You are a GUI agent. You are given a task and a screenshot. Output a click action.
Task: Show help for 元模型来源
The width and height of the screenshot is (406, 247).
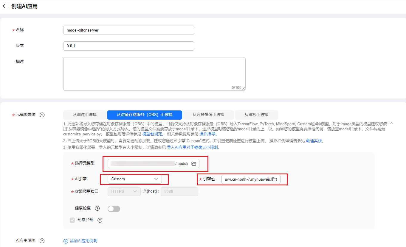tap(42, 115)
